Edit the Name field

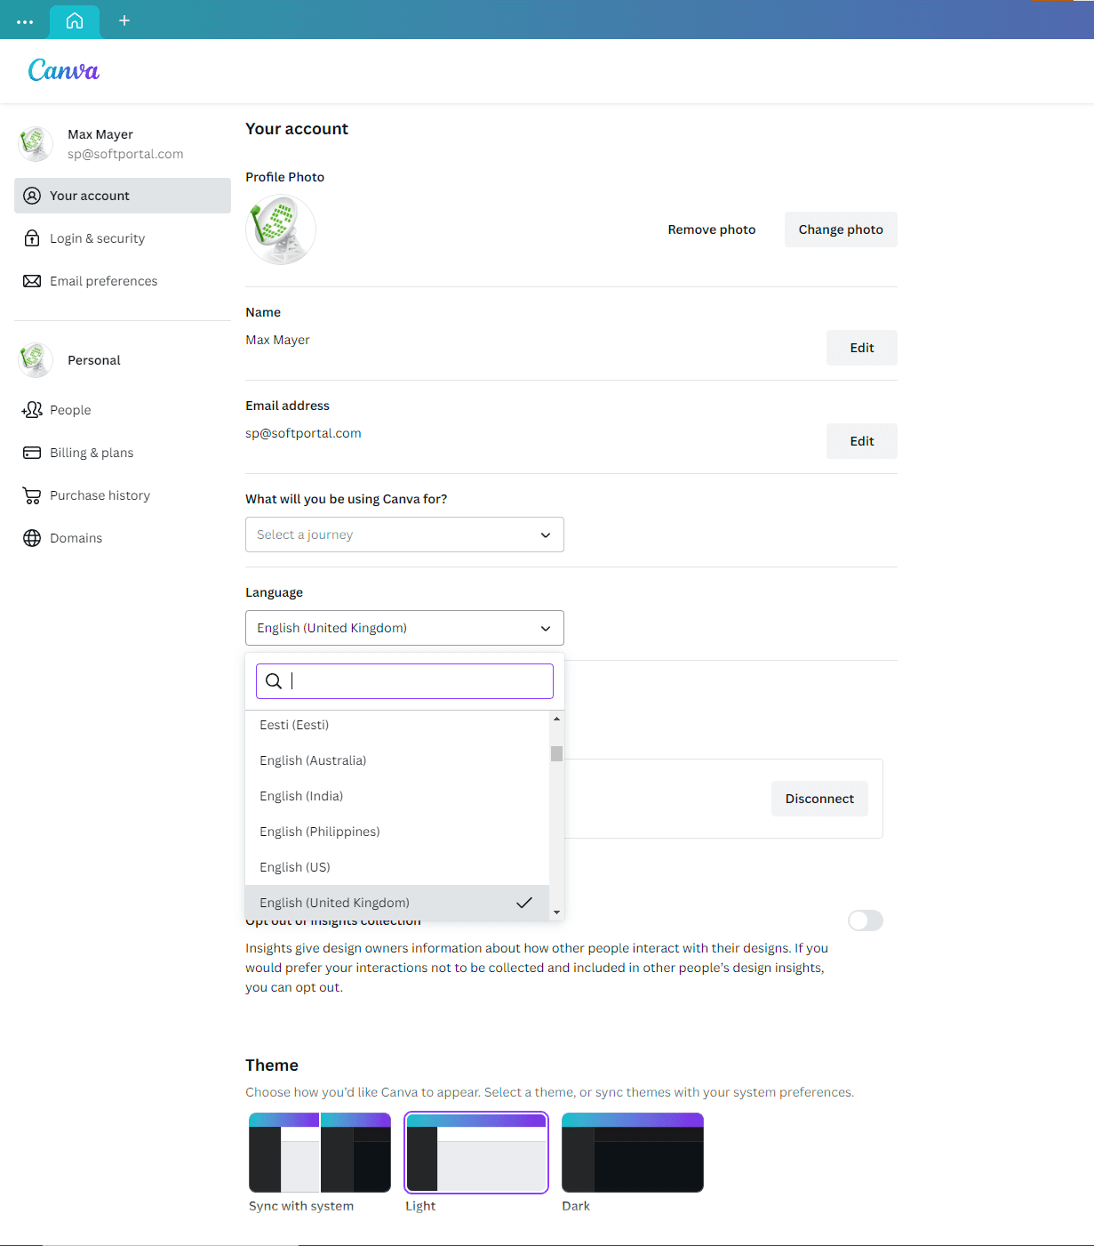tap(862, 348)
